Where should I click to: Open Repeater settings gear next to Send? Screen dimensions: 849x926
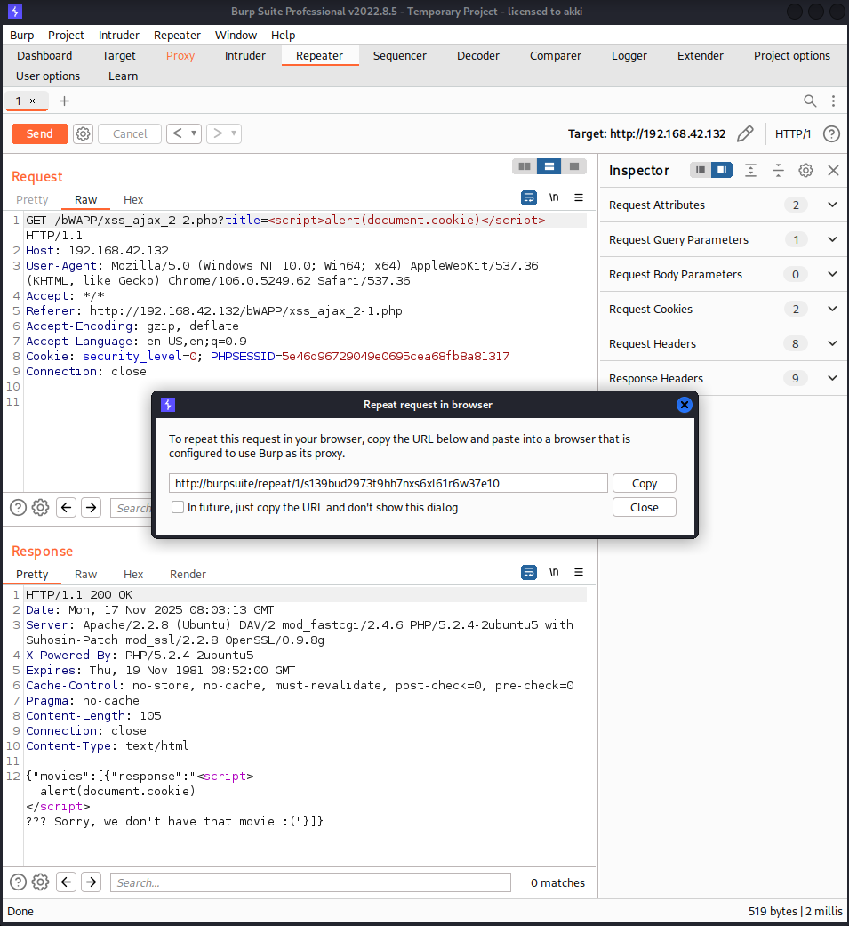pos(84,133)
